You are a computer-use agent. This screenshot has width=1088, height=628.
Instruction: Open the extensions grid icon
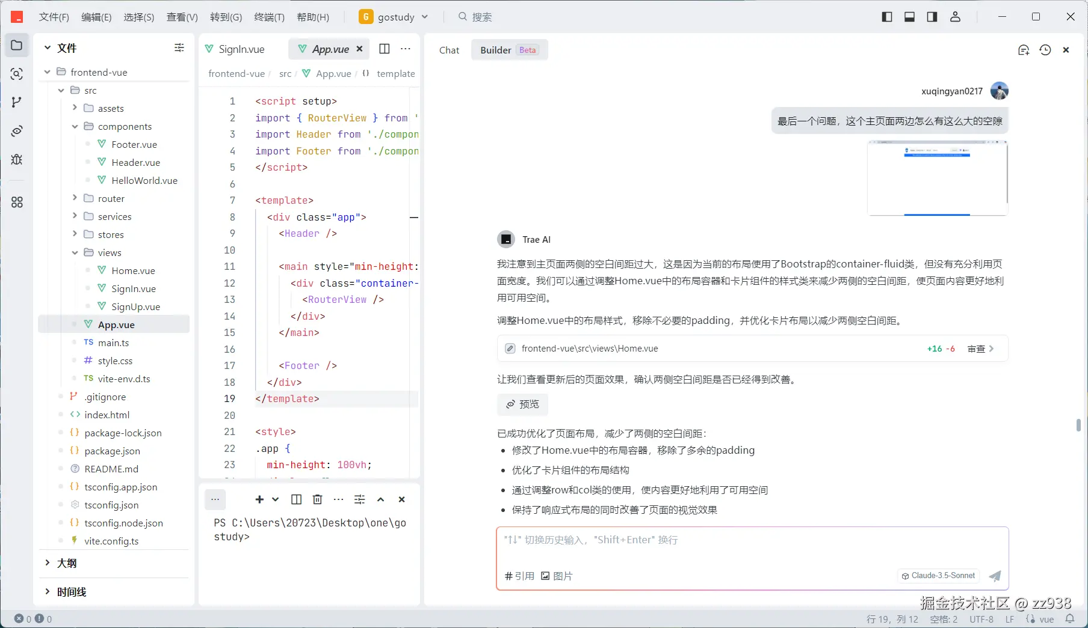(17, 203)
